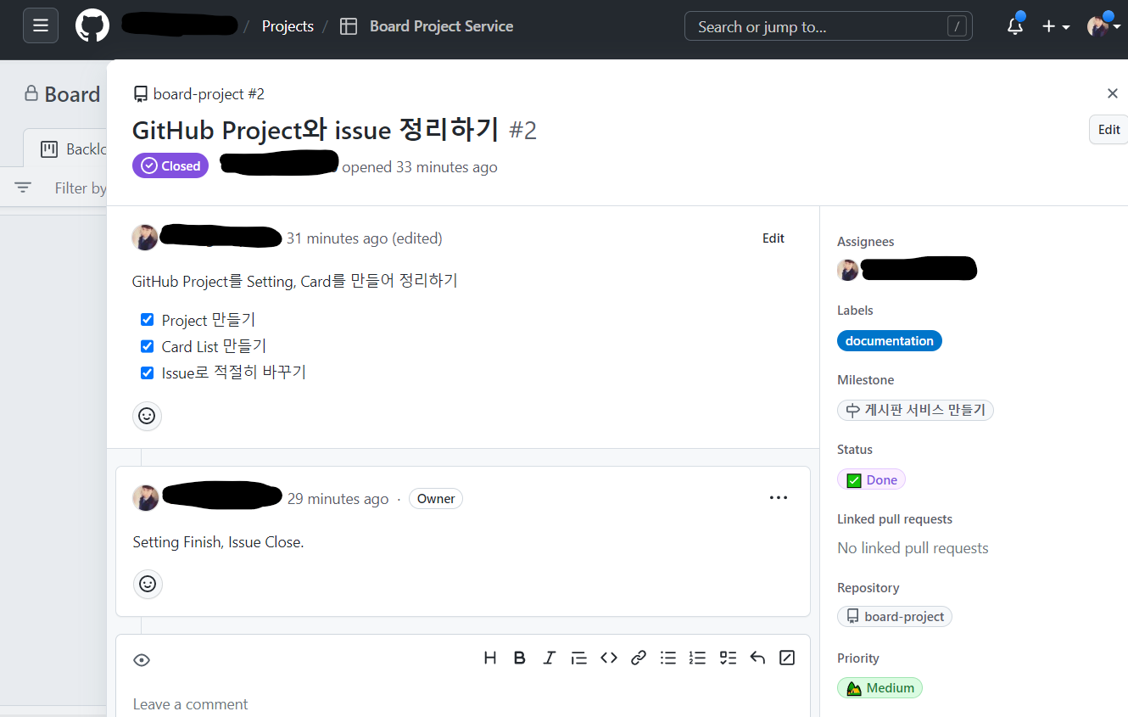Focus the 'Search or jump to...' field

coord(828,26)
